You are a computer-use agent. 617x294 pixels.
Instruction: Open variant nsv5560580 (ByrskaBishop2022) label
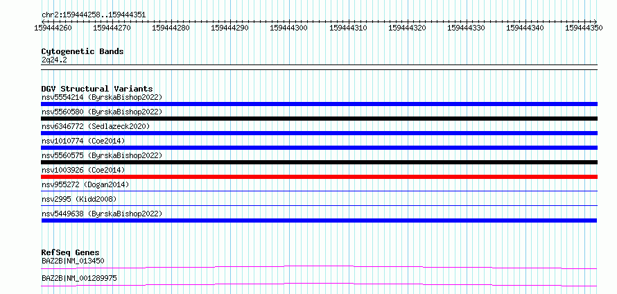coord(102,112)
